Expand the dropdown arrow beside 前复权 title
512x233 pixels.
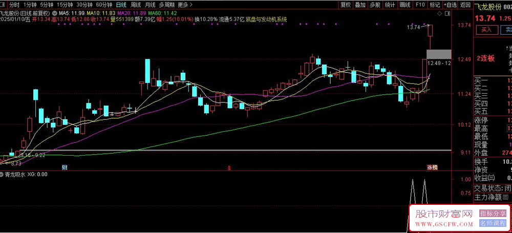pos(54,13)
